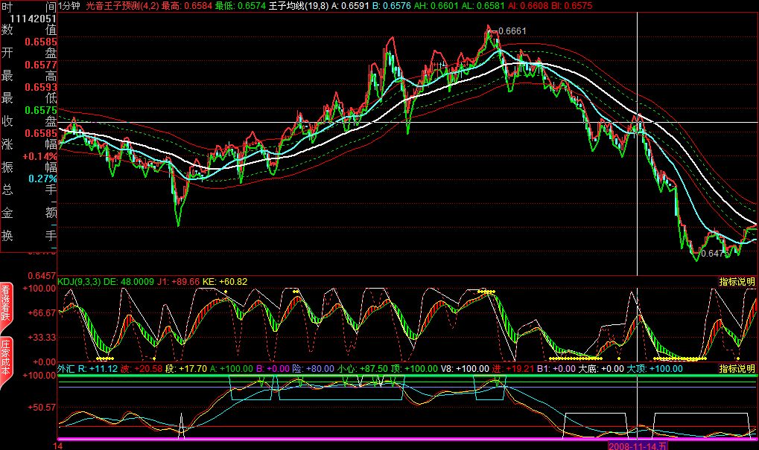This screenshot has width=759, height=450.
Task: Select the 1分钟 period label
Action: (x=69, y=6)
